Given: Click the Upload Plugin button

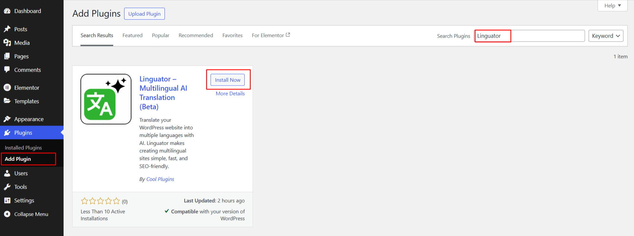Looking at the screenshot, I should coord(144,14).
